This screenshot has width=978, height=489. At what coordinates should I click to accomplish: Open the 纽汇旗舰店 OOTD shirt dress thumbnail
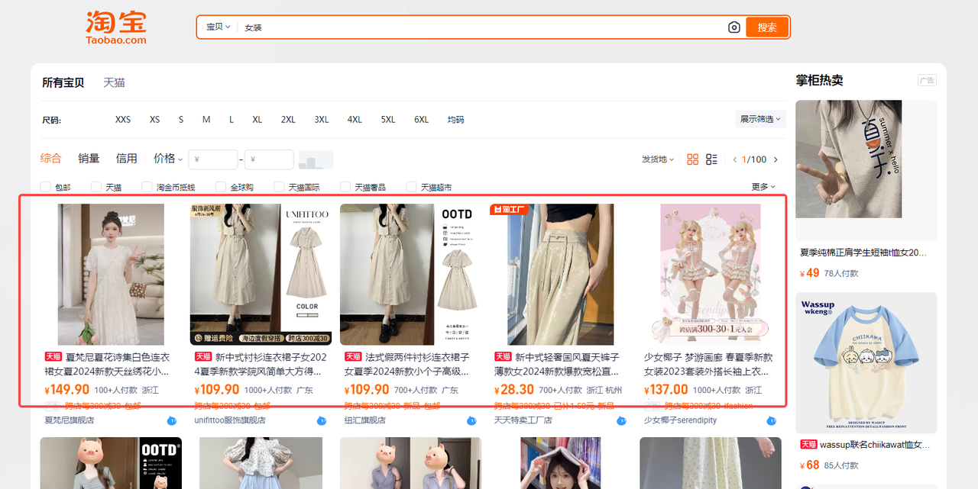tap(410, 275)
